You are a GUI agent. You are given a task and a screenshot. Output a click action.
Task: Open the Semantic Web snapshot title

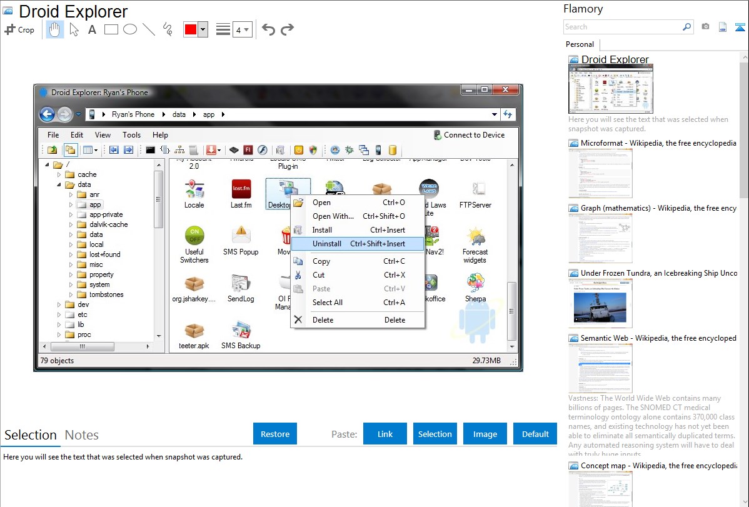[x=658, y=338]
